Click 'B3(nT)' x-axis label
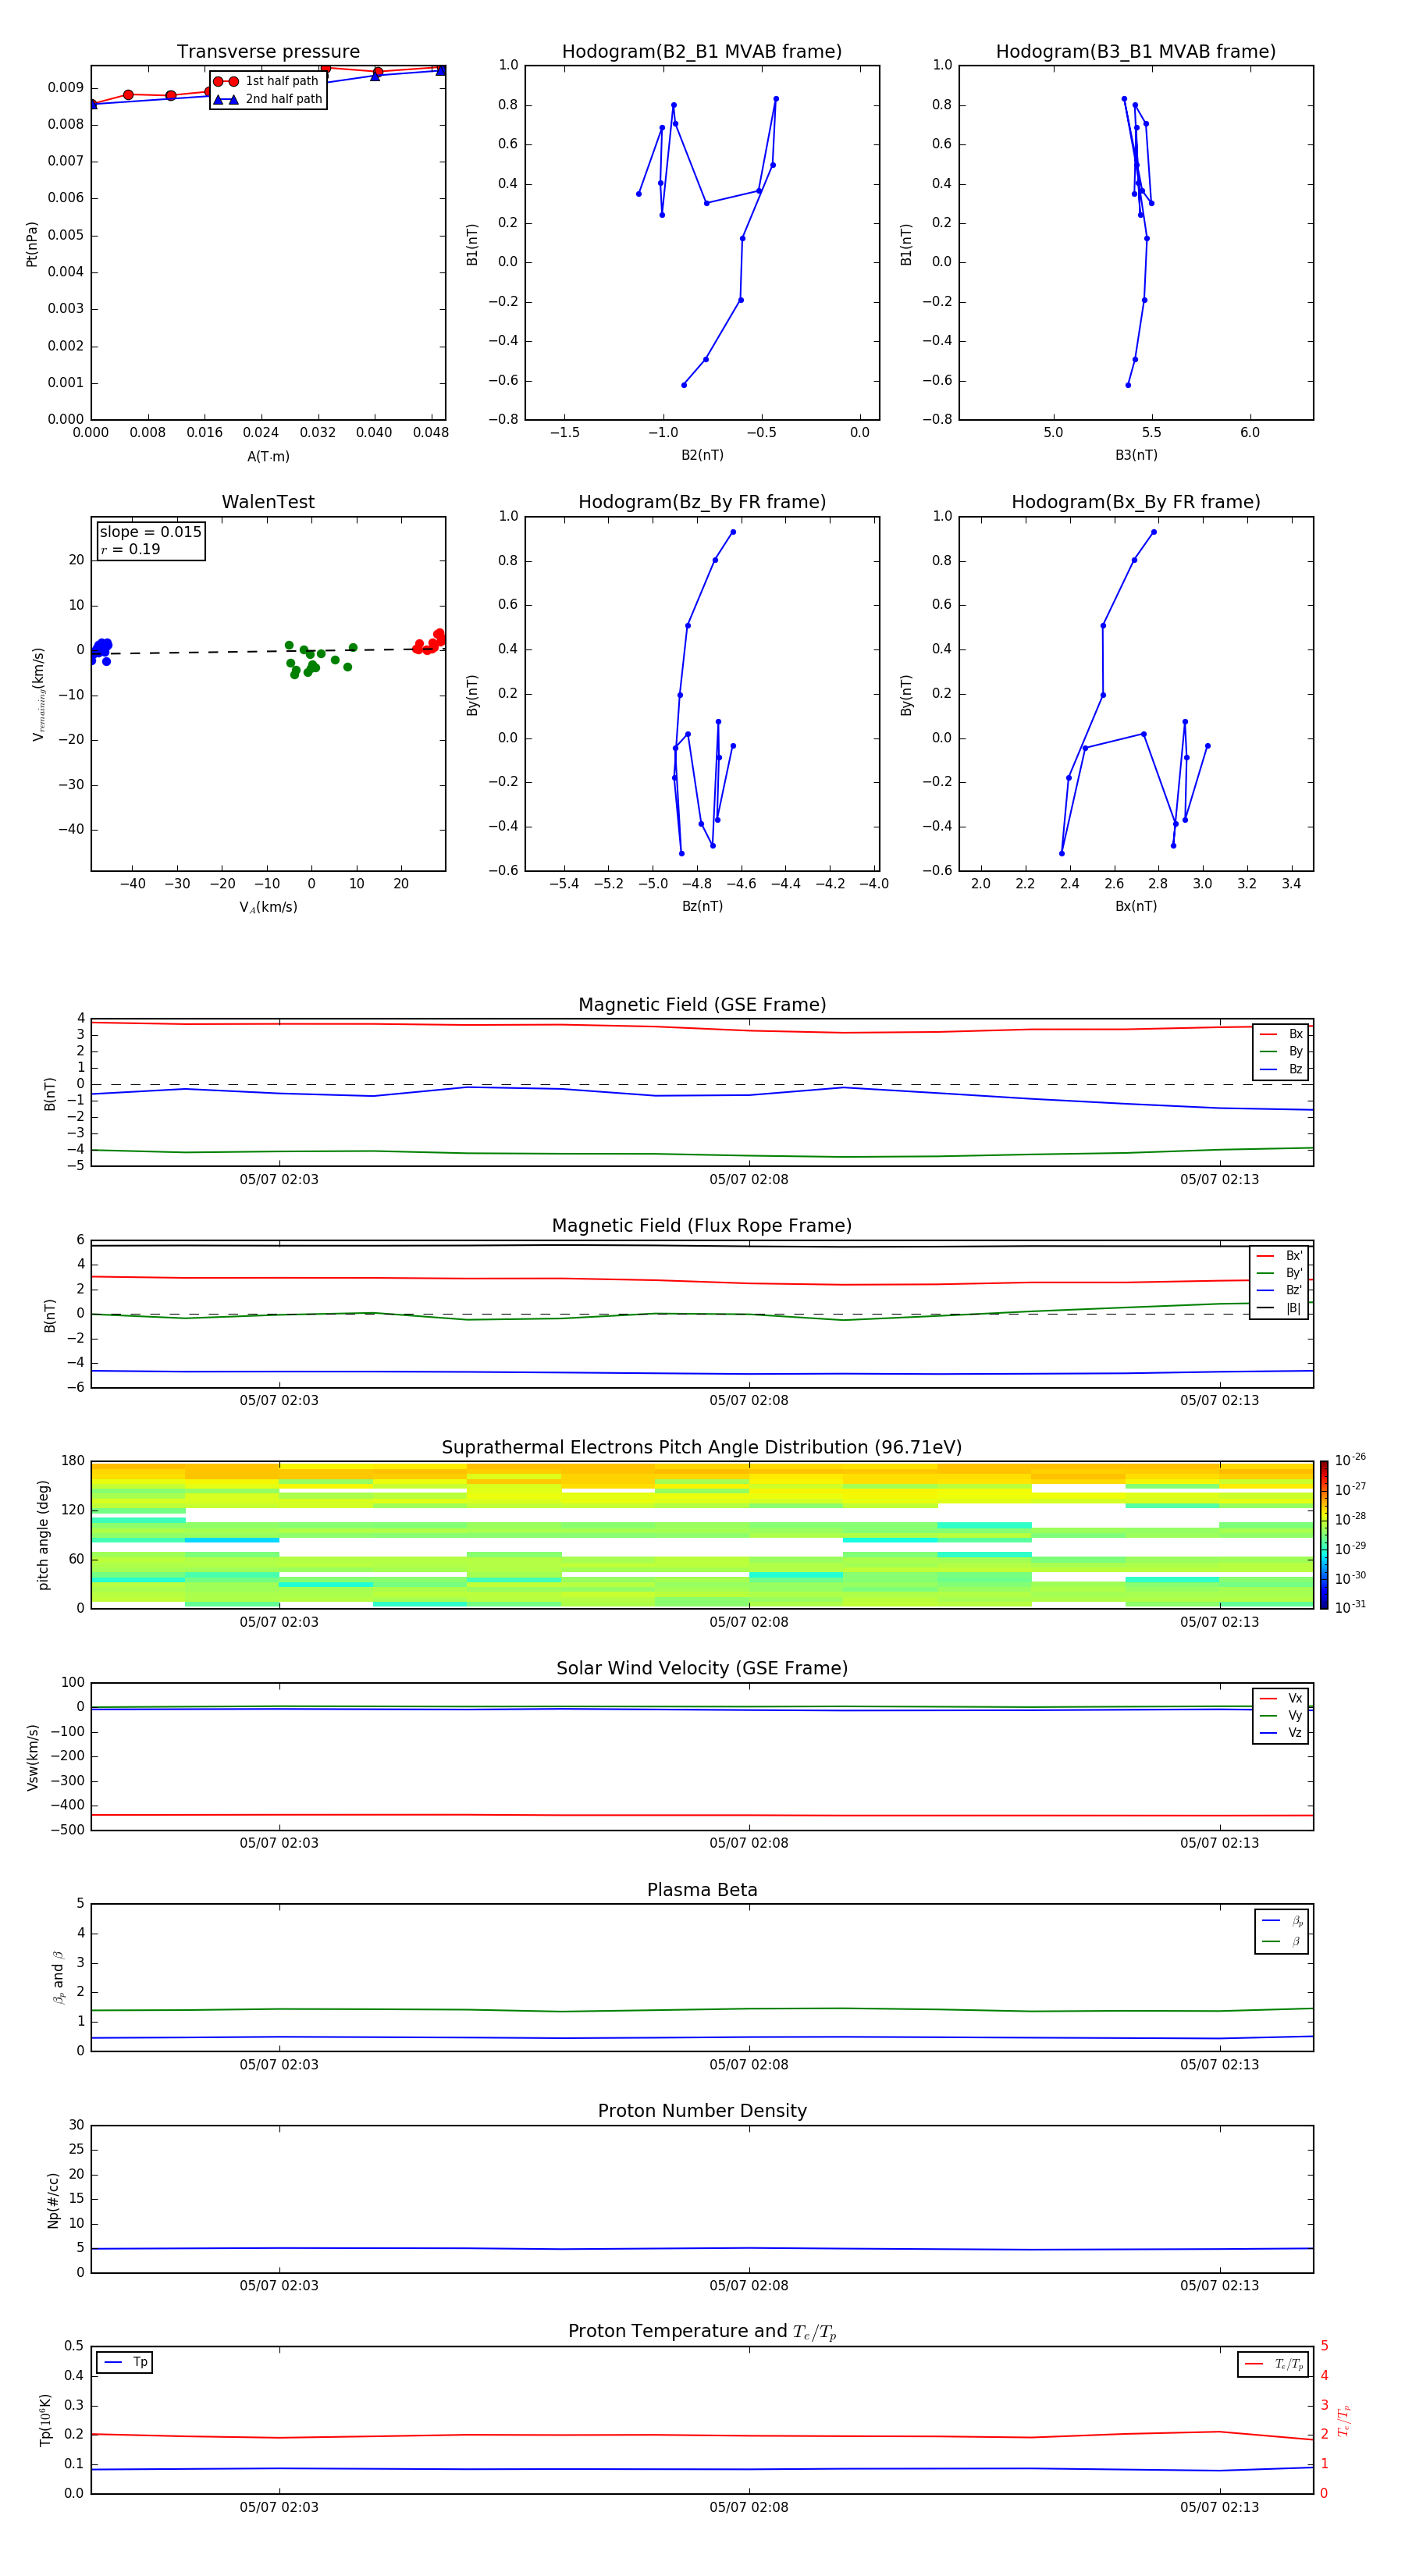Viewport: 1405px width, 2576px height. click(1136, 455)
